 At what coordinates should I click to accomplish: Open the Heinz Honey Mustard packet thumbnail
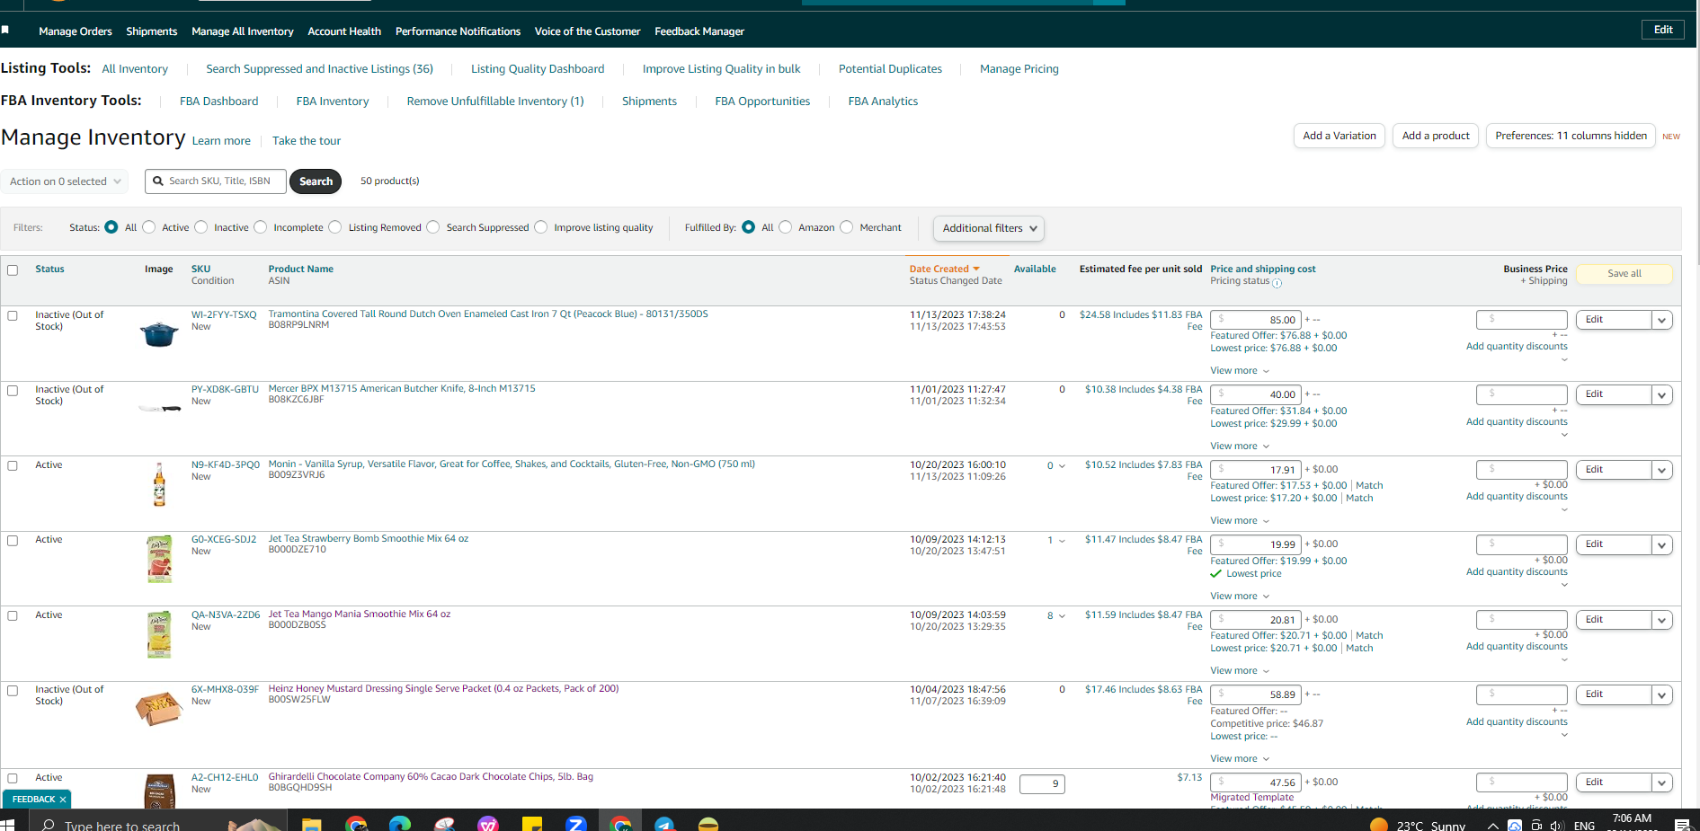coord(159,709)
